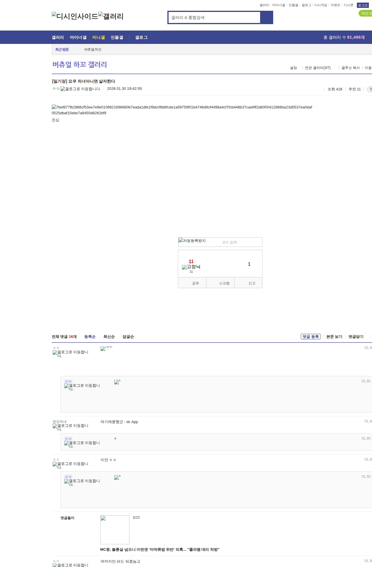Open the 갤러리 tab in blue navbar
This screenshot has width=372, height=567.
(58, 38)
